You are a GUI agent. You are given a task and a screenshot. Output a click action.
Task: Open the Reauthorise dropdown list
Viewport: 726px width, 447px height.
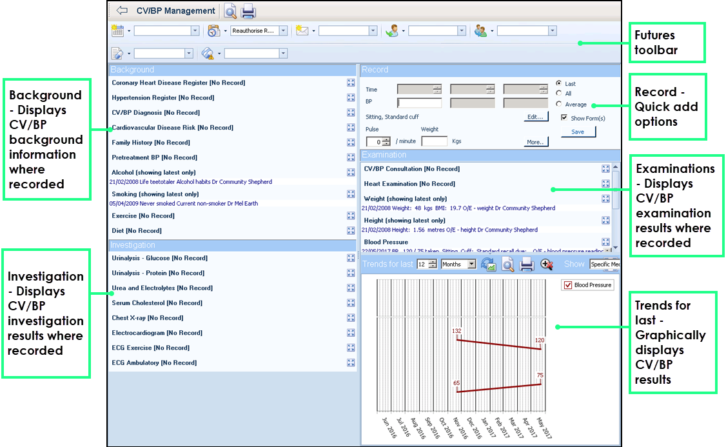coord(284,31)
